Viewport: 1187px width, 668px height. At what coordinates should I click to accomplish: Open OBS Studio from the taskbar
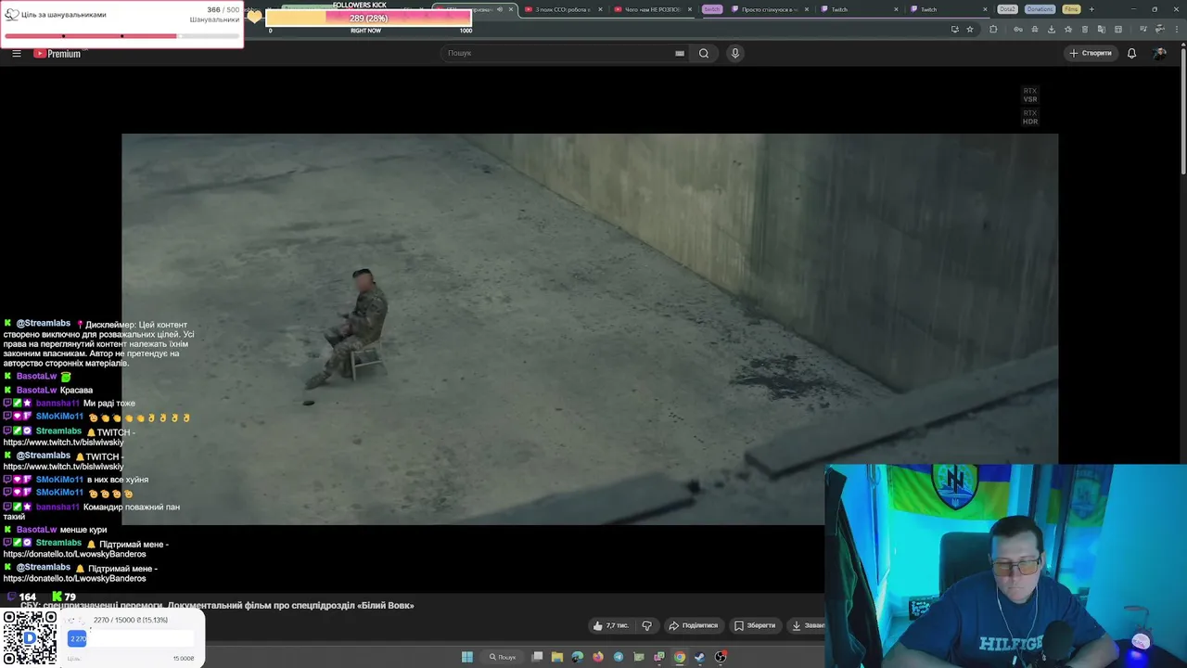[x=721, y=657]
